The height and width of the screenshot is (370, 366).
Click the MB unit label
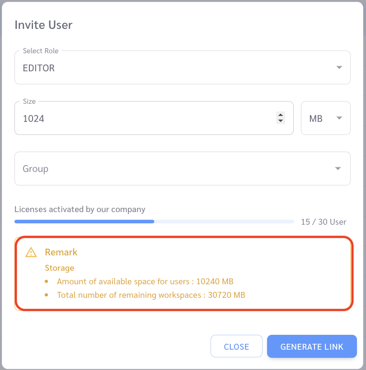point(316,119)
